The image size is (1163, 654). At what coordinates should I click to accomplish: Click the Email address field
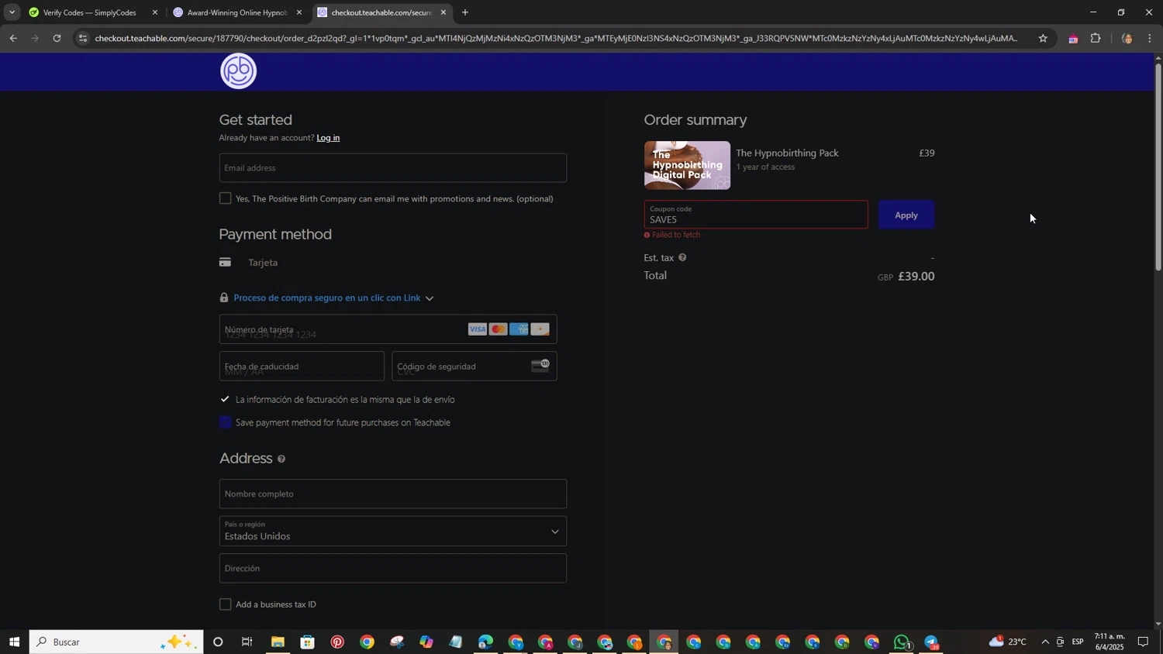point(393,168)
